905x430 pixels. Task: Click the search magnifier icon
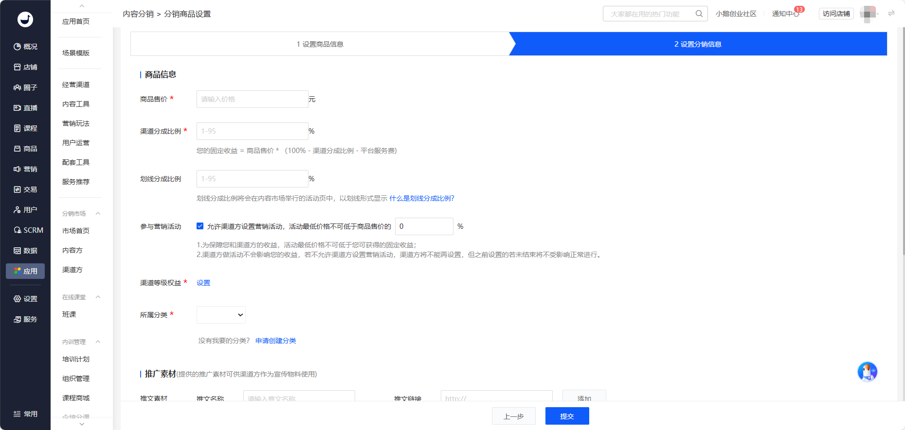[x=699, y=14]
